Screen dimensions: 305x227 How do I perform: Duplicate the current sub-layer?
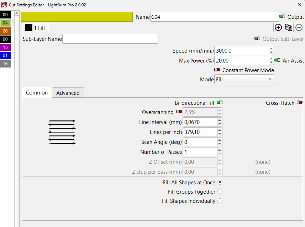point(289,27)
